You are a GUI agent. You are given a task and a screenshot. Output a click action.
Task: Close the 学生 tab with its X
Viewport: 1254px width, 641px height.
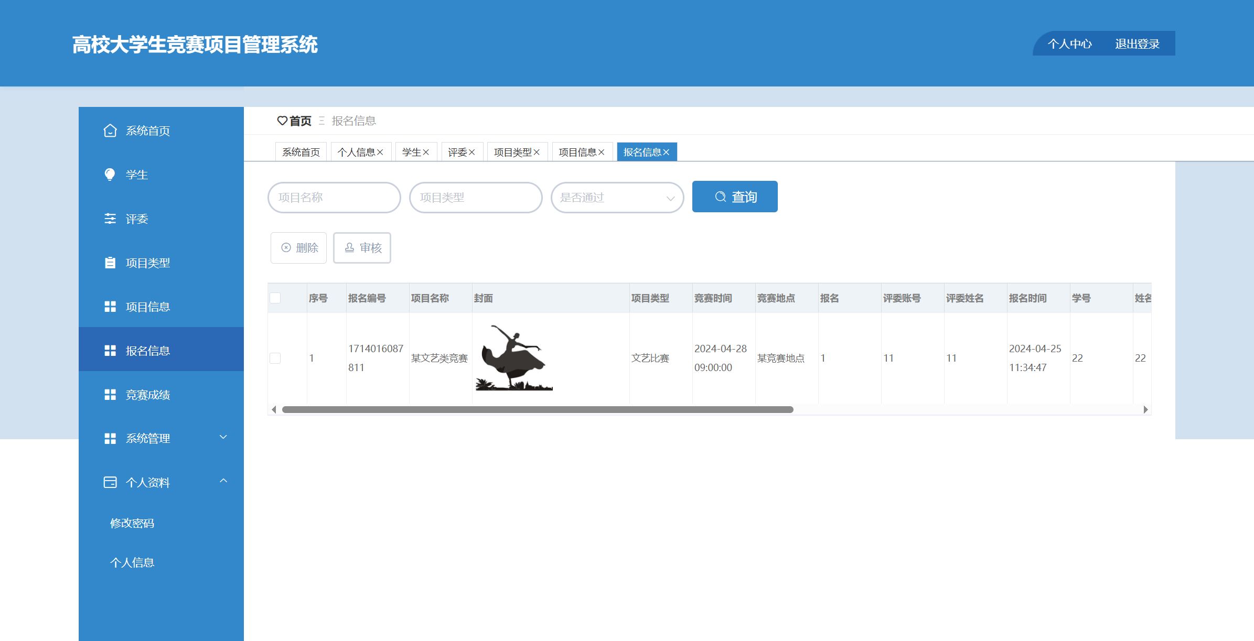click(426, 152)
